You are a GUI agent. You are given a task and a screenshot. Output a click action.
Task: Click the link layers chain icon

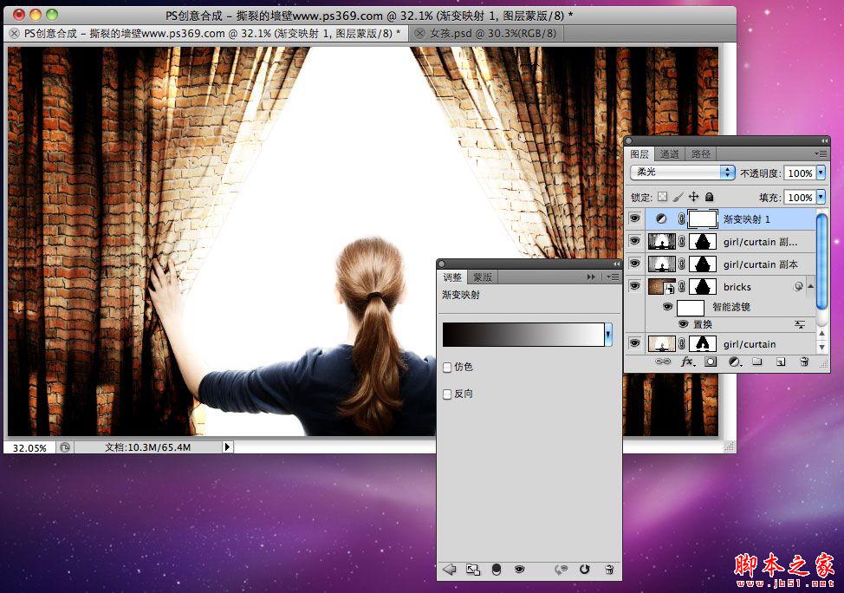663,362
